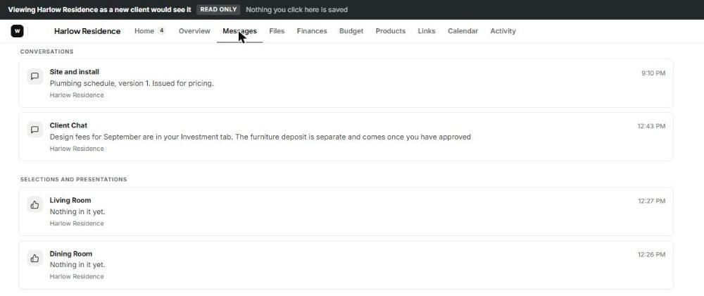Click 'Harlow Residence' label under Site and install

tap(76, 95)
